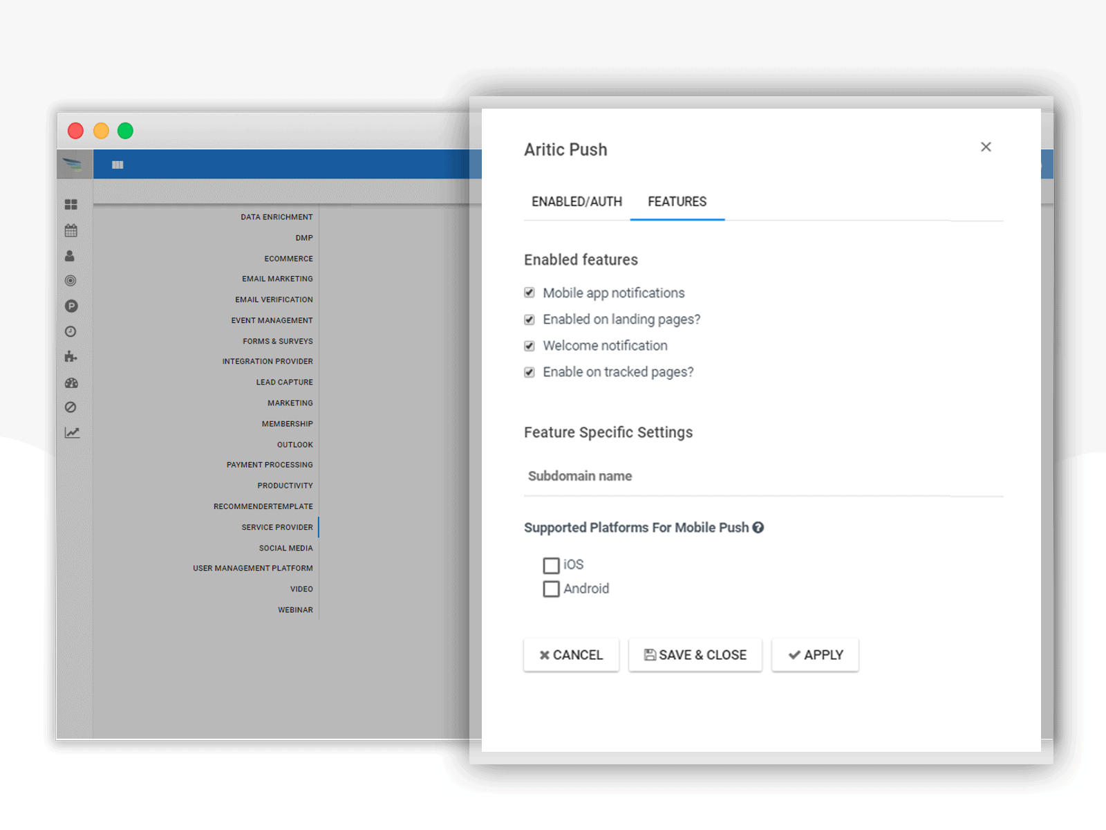The image size is (1106, 830).
Task: Open PAYMENT PROCESSING category
Action: coord(270,465)
